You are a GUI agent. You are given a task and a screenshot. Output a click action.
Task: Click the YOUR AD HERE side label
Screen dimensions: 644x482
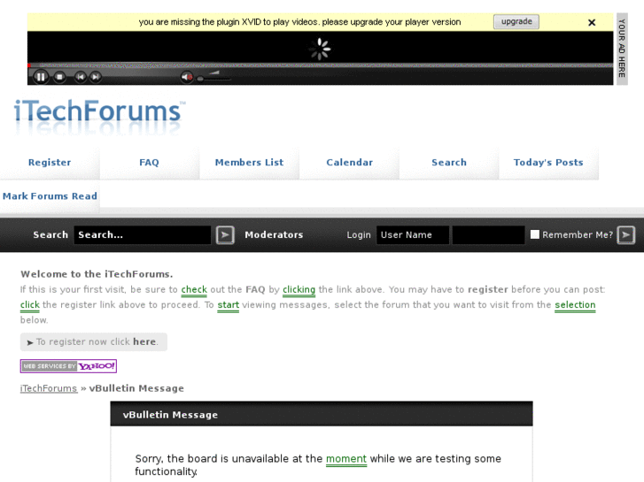pos(622,49)
